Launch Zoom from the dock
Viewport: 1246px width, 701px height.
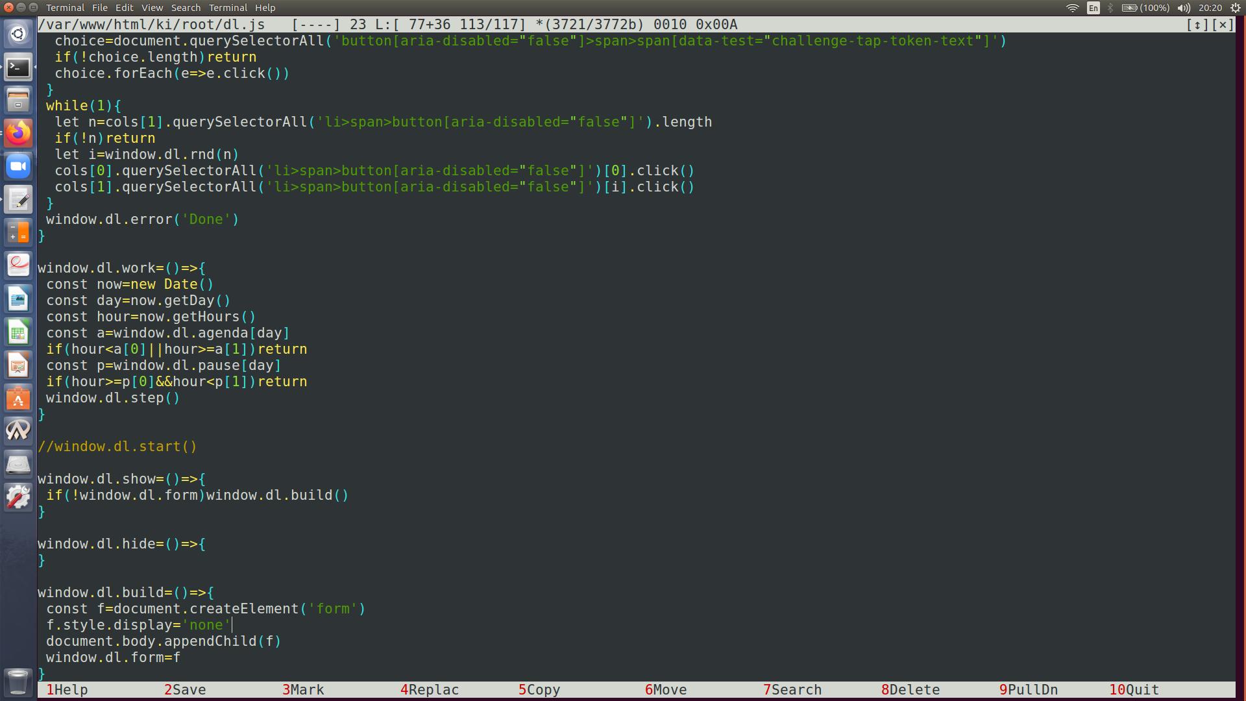click(18, 166)
